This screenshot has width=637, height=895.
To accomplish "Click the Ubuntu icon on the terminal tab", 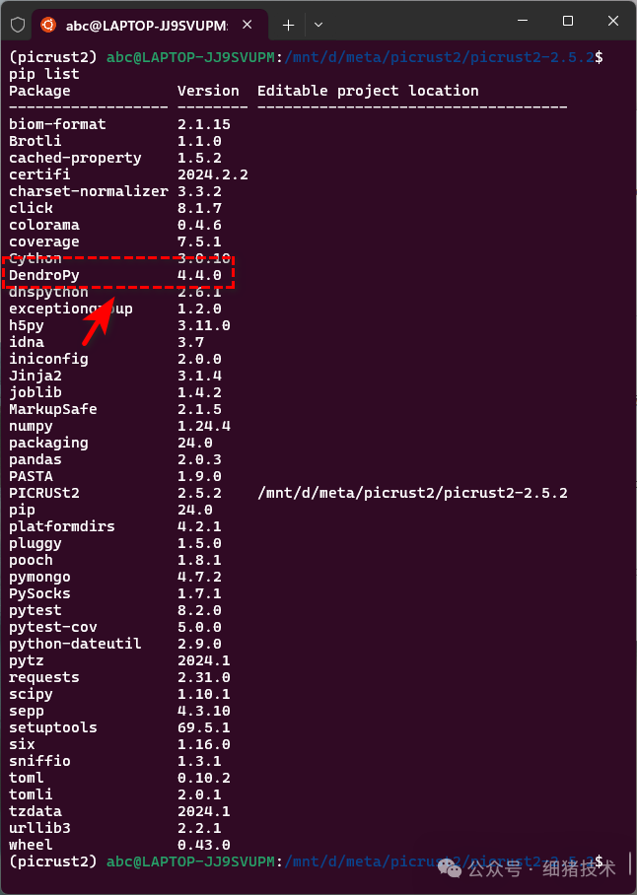I will [48, 25].
